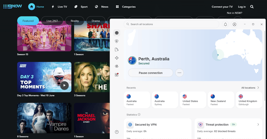Screen dimensions: 267x139
Task: Open Threat Protection shield icon in NordVPN sidebar
Action: (x=117, y=41)
